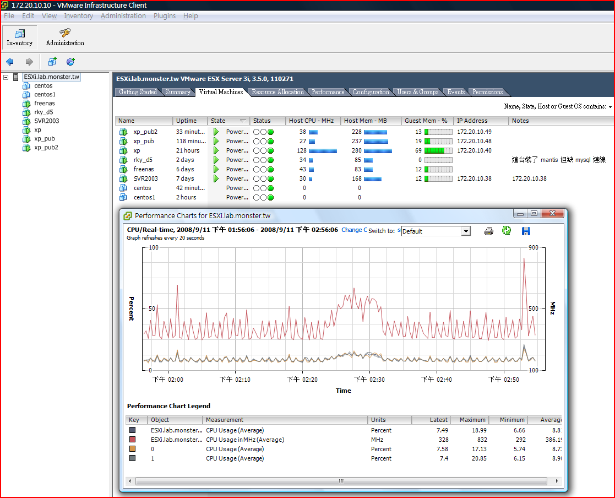Image resolution: width=615 pixels, height=498 pixels.
Task: Create a new virtual machine toolbar icon
Action: coord(52,62)
